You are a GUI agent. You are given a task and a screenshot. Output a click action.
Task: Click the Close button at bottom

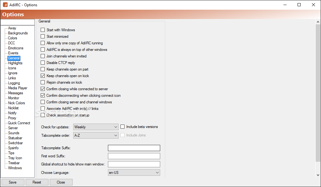pos(61,182)
